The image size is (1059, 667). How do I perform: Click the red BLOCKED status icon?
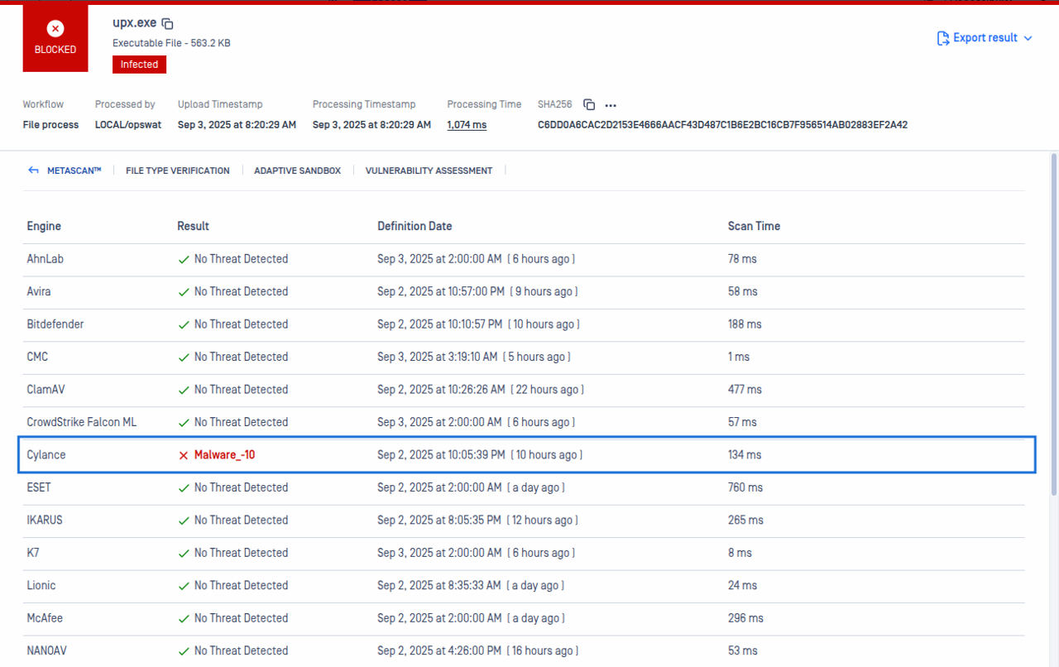point(55,30)
